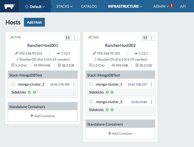Open Stack: MongoDBTest on RancherHost002

point(103,75)
